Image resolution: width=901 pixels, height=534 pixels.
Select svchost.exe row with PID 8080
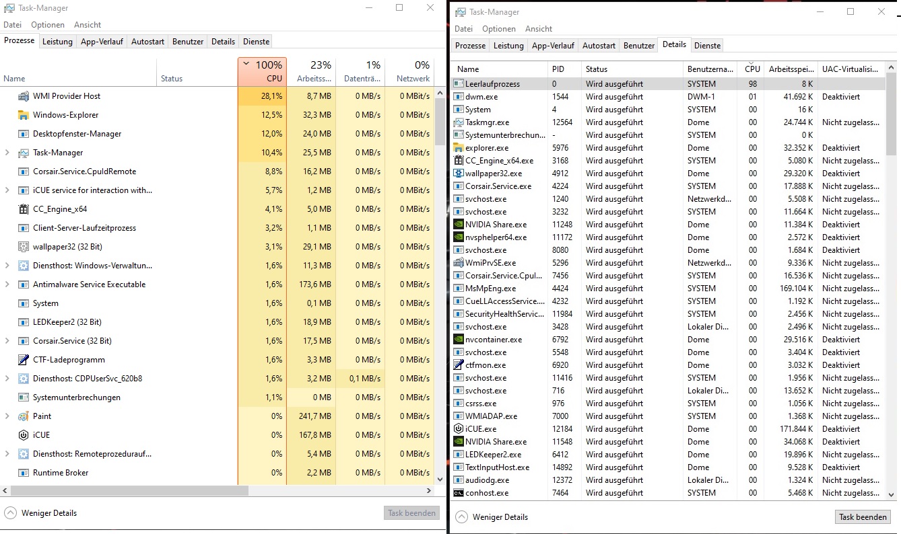point(668,250)
